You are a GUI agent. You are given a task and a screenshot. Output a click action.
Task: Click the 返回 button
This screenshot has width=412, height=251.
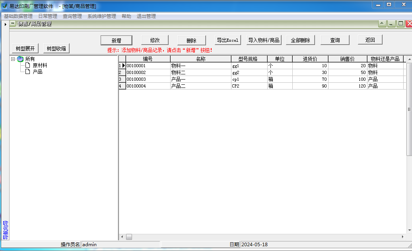coord(370,40)
